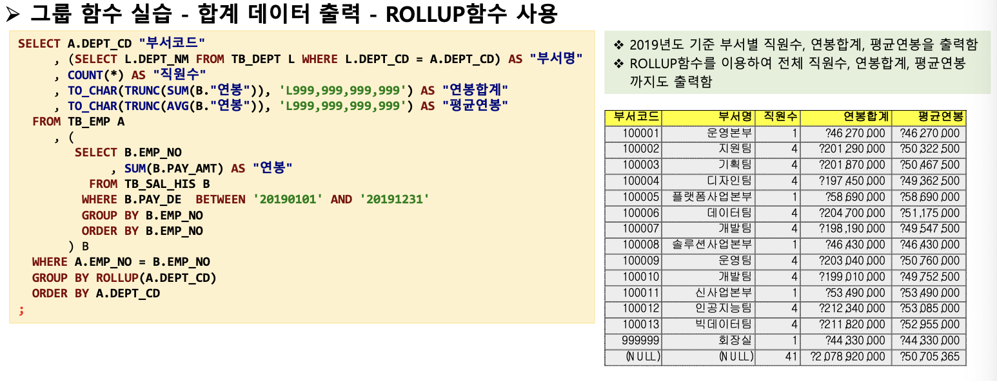Click 개발팀 name in the 100007 row

pos(708,229)
